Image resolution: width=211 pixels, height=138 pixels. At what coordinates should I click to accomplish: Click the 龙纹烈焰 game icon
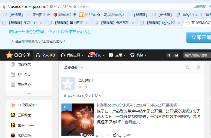[x=13, y=135]
